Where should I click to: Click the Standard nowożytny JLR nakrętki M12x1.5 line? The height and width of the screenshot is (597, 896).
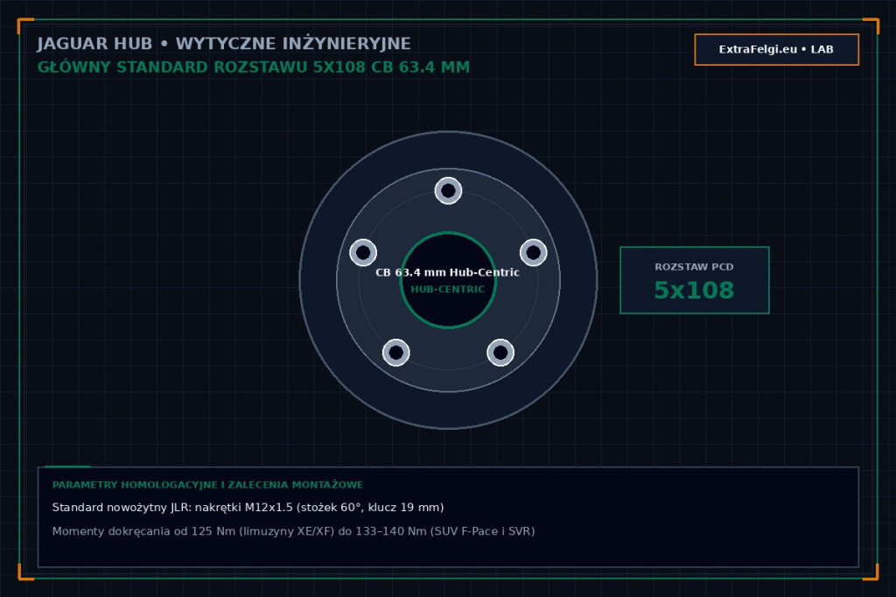coord(248,508)
